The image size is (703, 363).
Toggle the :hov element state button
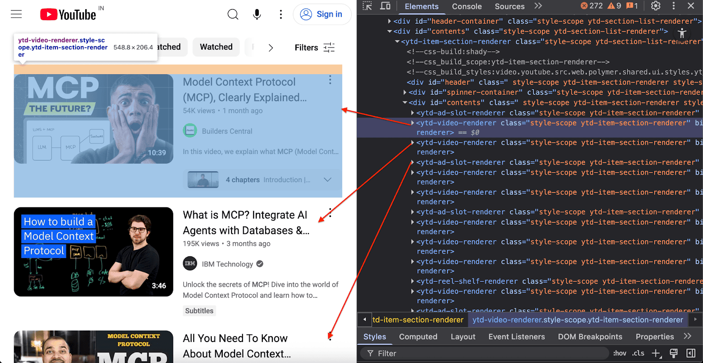pos(620,353)
